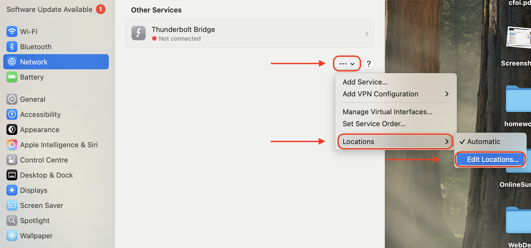Open Apple Intelligence & Siri icon
Image resolution: width=531 pixels, height=248 pixels.
coord(12,145)
